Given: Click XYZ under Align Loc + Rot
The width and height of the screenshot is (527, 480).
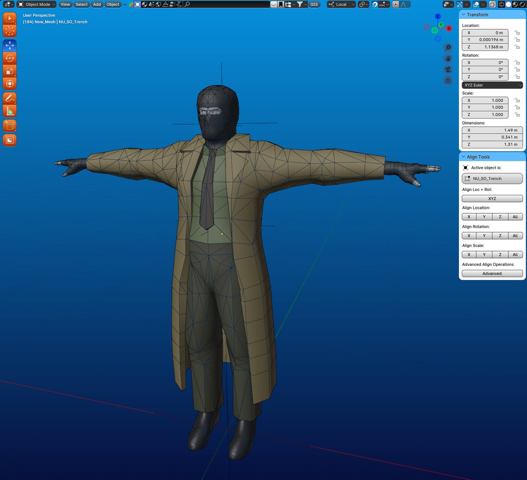Looking at the screenshot, I should pyautogui.click(x=492, y=199).
